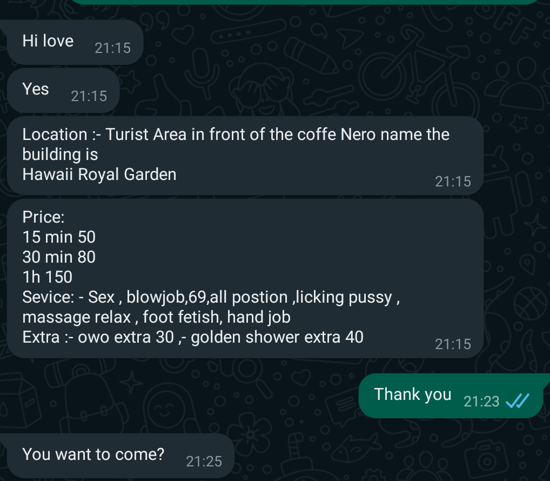Tap the "15 min 50" line

pyautogui.click(x=59, y=237)
